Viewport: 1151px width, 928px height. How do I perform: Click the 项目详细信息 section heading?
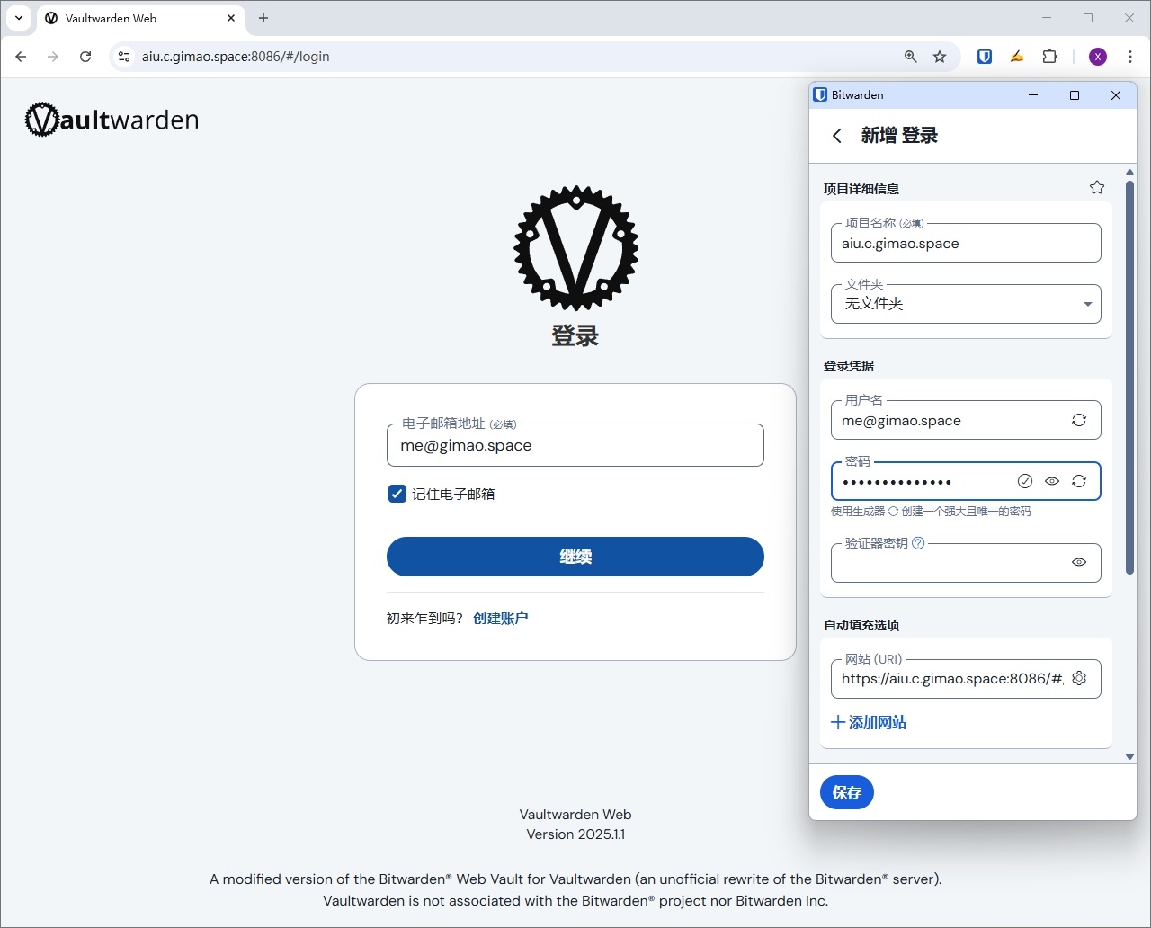(x=861, y=189)
